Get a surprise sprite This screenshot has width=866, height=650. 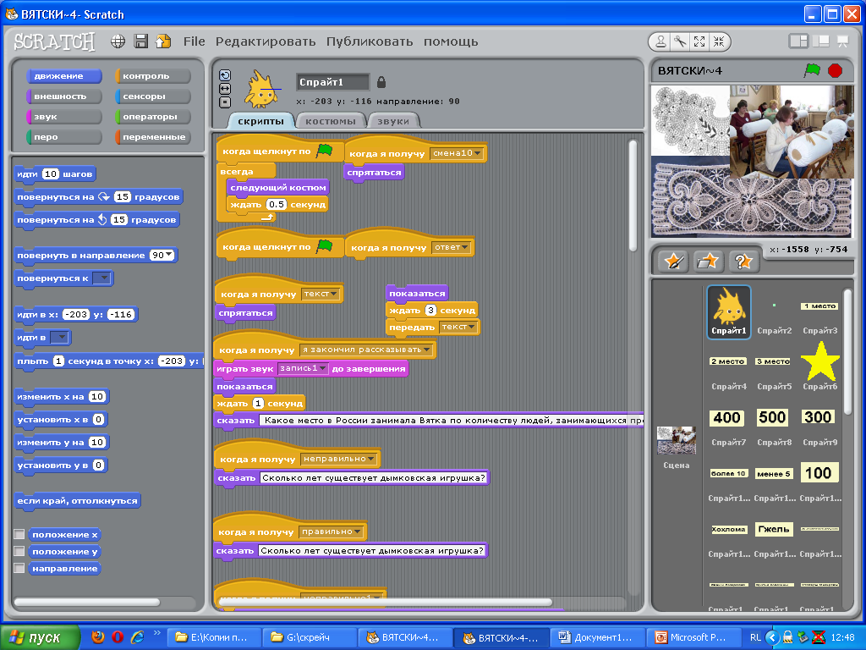(743, 261)
